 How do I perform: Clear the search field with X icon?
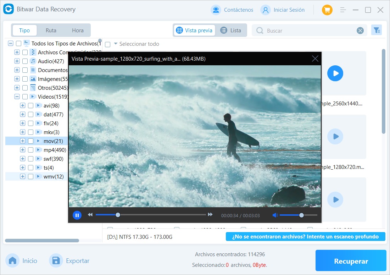pyautogui.click(x=360, y=31)
